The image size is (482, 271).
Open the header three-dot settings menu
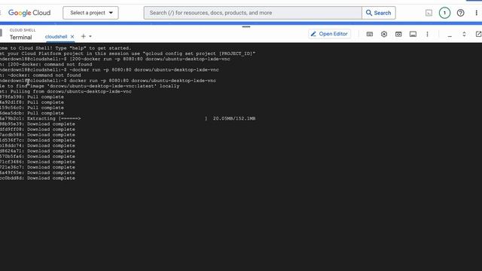[x=477, y=13]
